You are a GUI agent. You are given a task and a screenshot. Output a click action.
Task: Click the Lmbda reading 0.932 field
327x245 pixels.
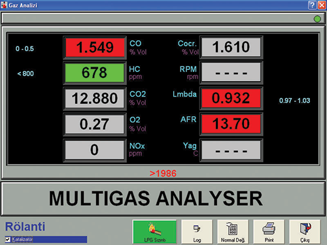coord(231,98)
